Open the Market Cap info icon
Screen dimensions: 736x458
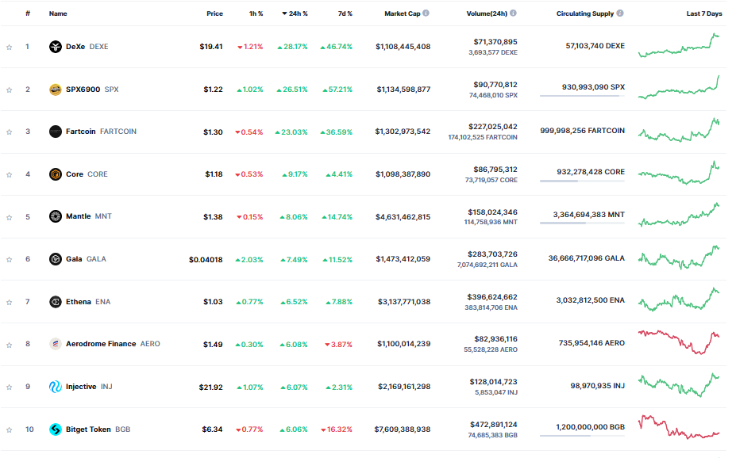(426, 13)
